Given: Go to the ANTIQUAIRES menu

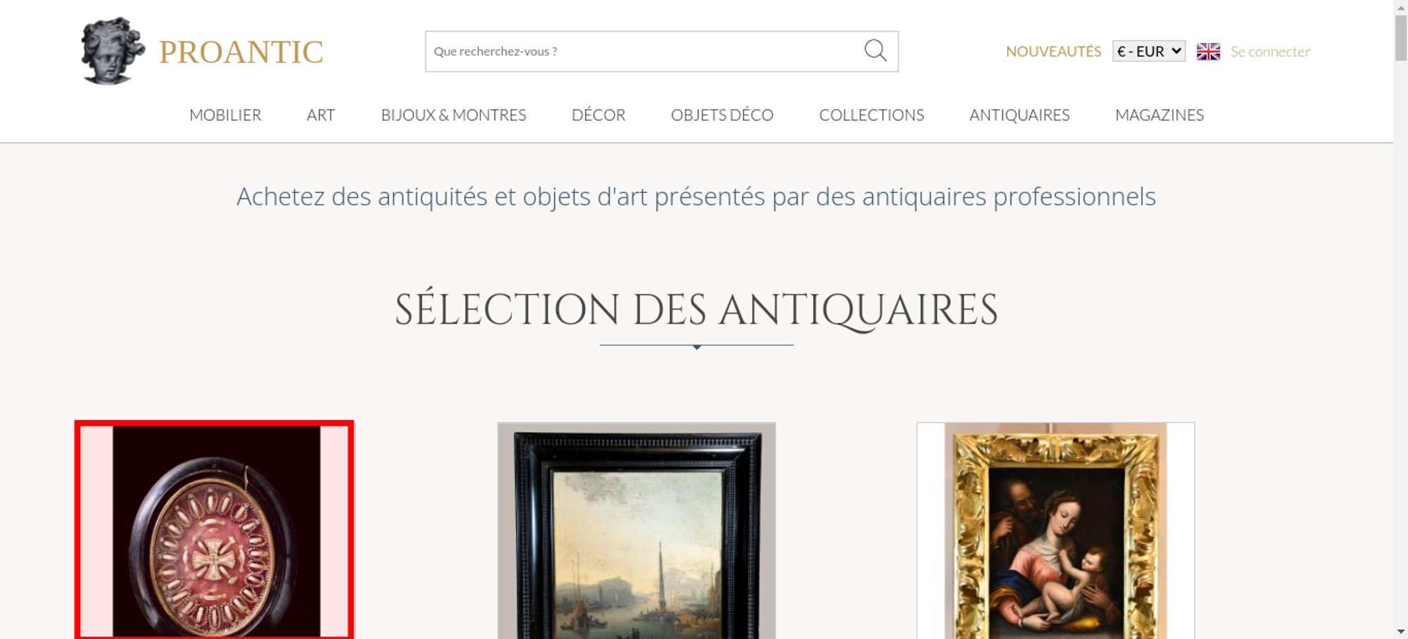Looking at the screenshot, I should [x=1019, y=115].
